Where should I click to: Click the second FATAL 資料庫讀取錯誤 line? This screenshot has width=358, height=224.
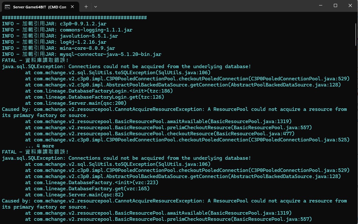pyautogui.click(x=35, y=152)
